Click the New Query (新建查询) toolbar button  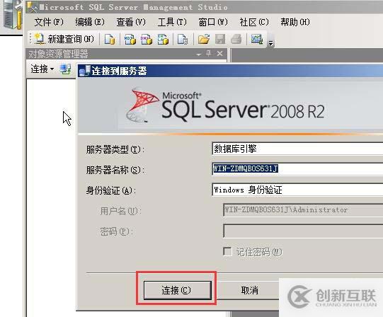64,39
